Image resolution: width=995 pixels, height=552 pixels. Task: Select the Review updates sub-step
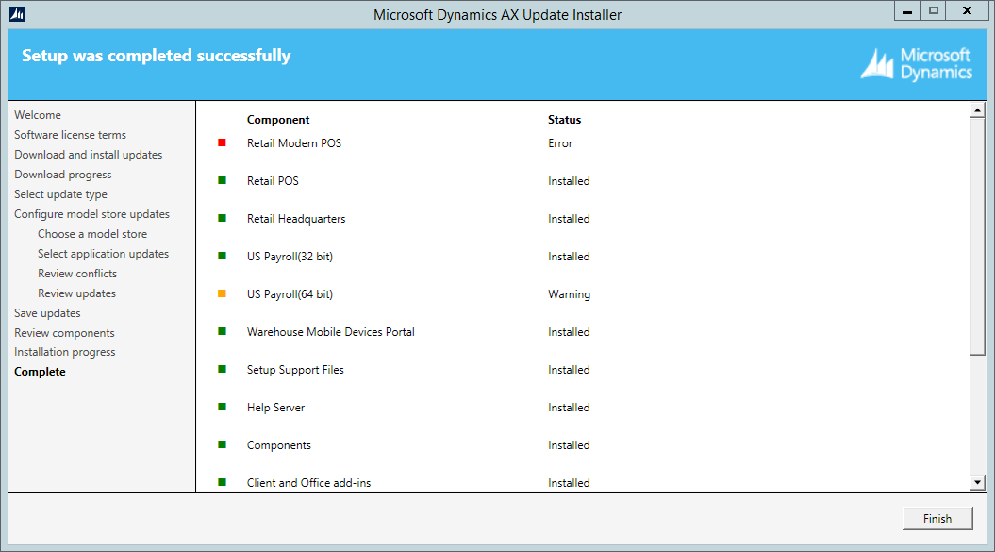[76, 293]
